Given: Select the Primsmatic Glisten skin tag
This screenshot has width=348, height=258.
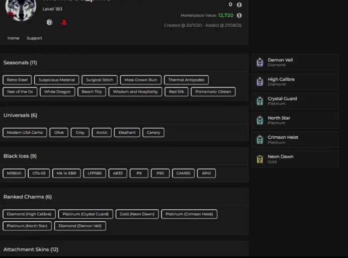Looking at the screenshot, I should coord(213,92).
